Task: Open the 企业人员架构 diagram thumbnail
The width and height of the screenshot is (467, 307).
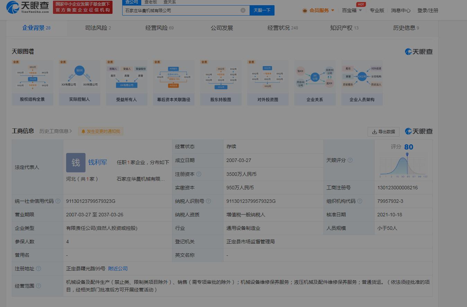Action: pos(362,82)
